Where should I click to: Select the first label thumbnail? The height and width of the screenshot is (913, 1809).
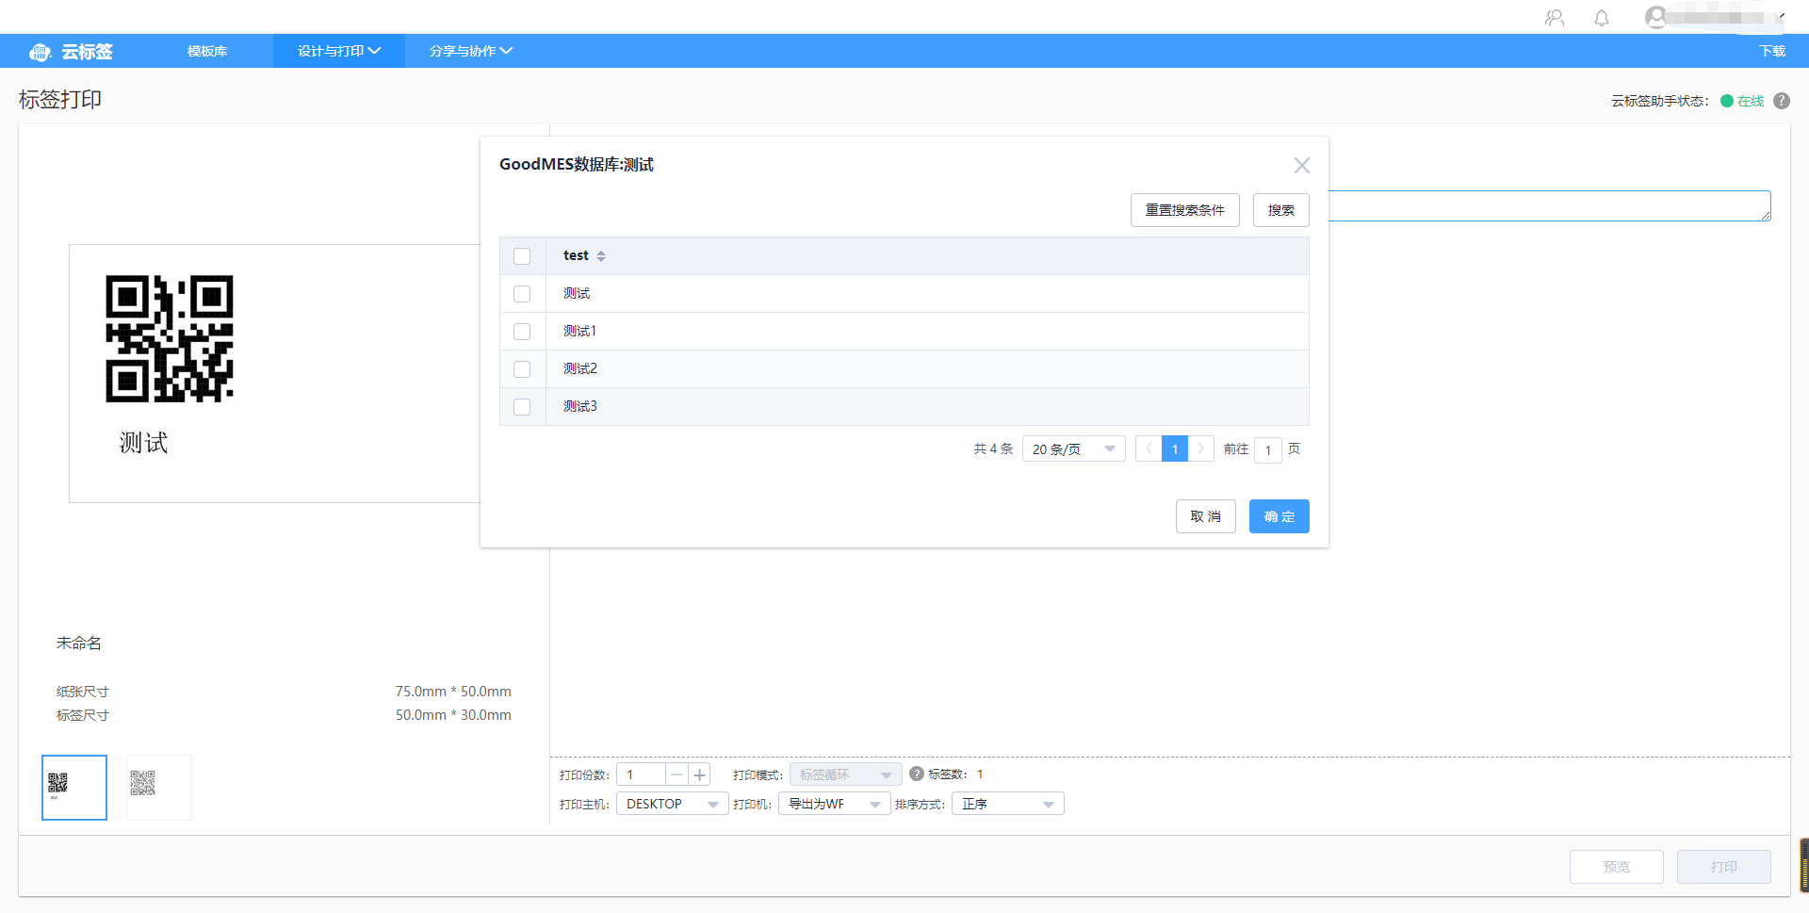click(74, 788)
